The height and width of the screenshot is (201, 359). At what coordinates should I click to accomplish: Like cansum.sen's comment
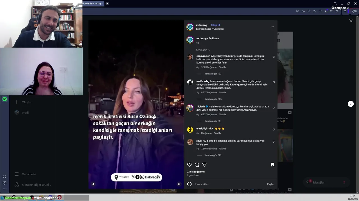pos(274,57)
